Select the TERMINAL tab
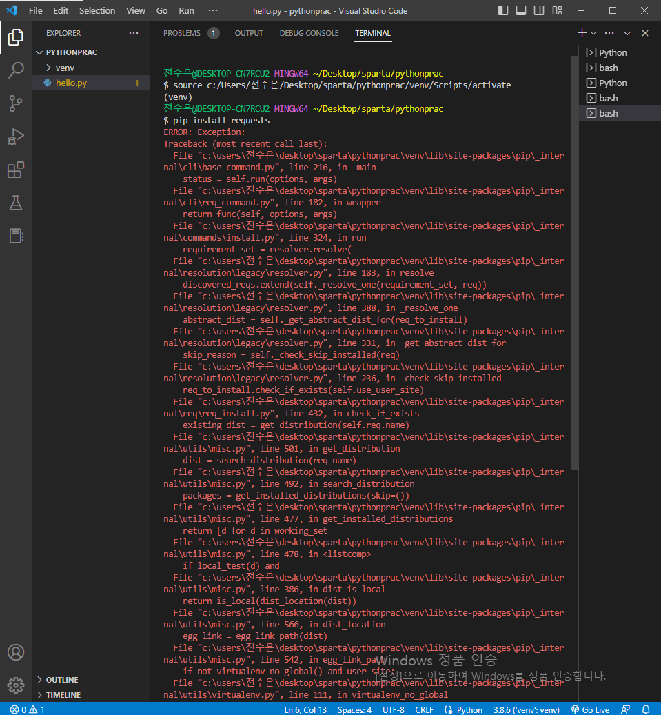This screenshot has height=715, width=661. click(373, 33)
